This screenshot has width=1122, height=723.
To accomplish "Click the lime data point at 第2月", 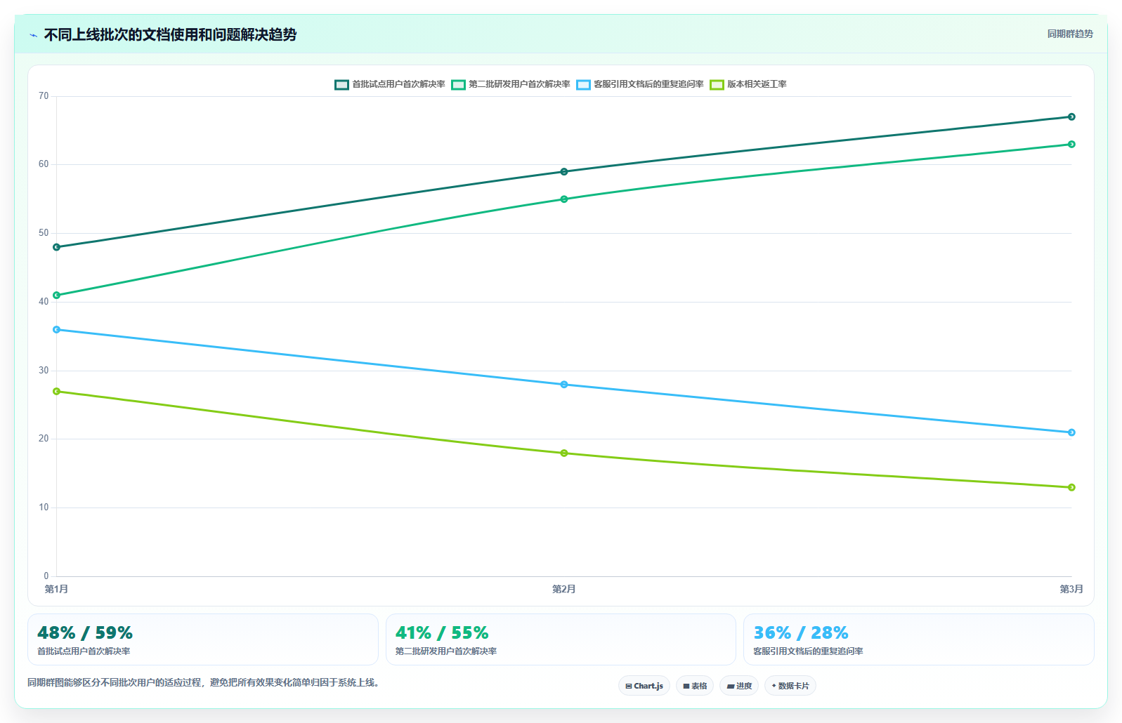I will (x=564, y=453).
